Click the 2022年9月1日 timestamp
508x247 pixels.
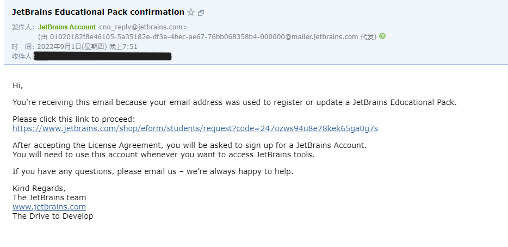coord(87,47)
